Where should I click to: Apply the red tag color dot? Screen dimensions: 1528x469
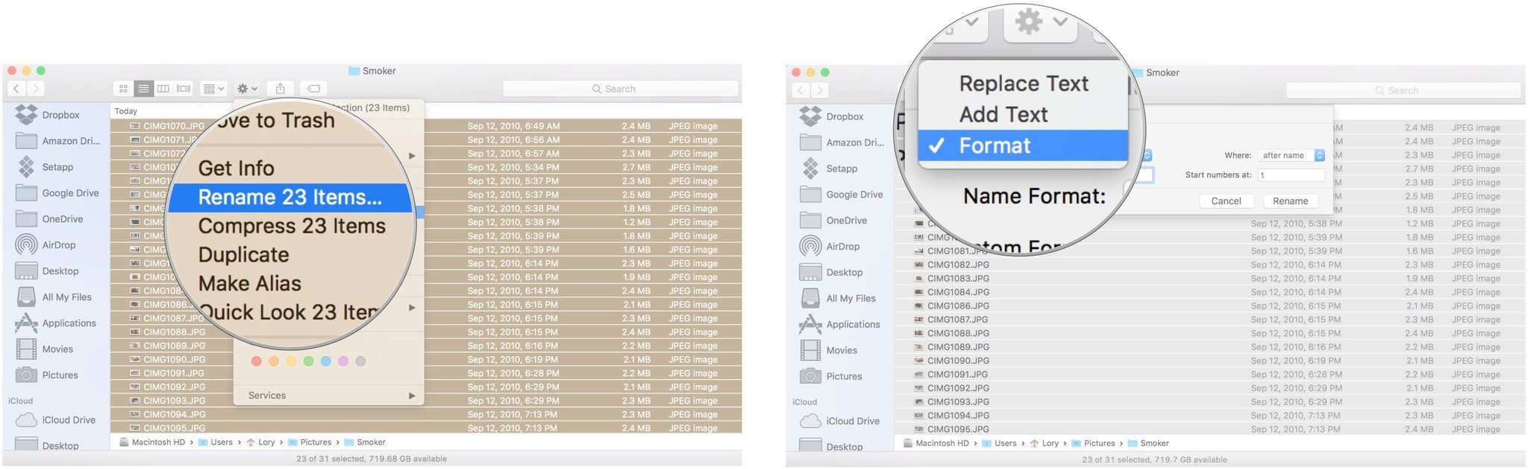tap(257, 361)
